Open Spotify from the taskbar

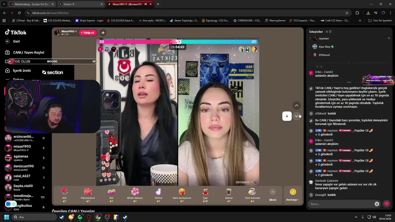pyautogui.click(x=80, y=217)
